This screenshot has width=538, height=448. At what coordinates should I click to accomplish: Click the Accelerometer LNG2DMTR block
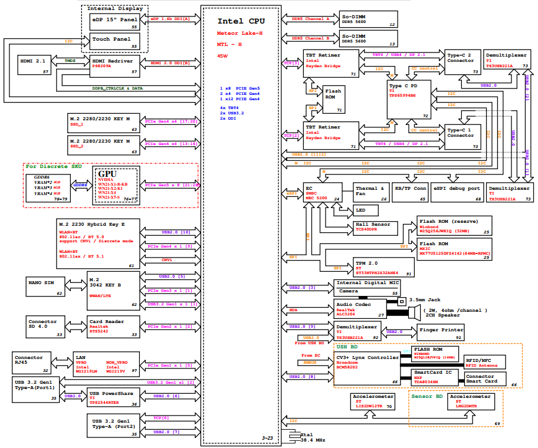coord(471,401)
